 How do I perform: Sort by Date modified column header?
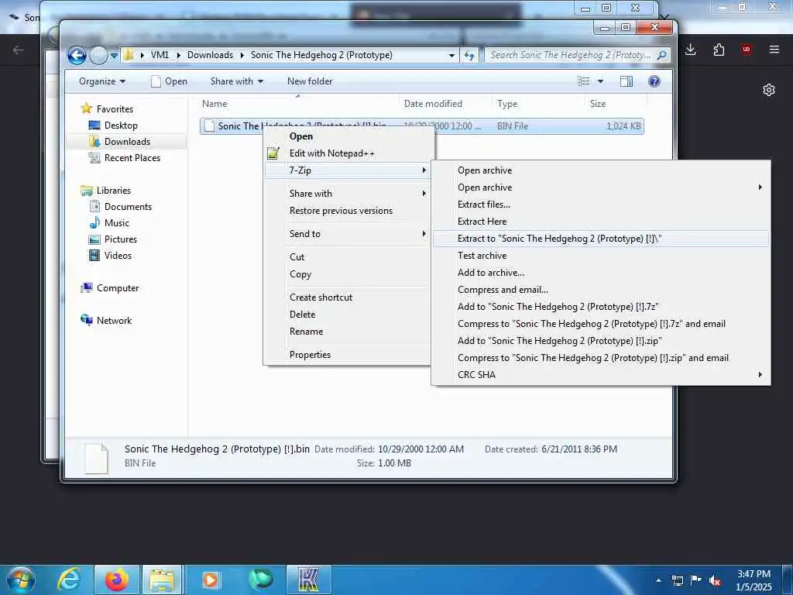click(x=445, y=104)
